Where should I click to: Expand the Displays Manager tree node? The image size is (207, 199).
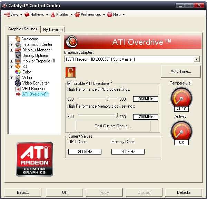tap(11, 50)
